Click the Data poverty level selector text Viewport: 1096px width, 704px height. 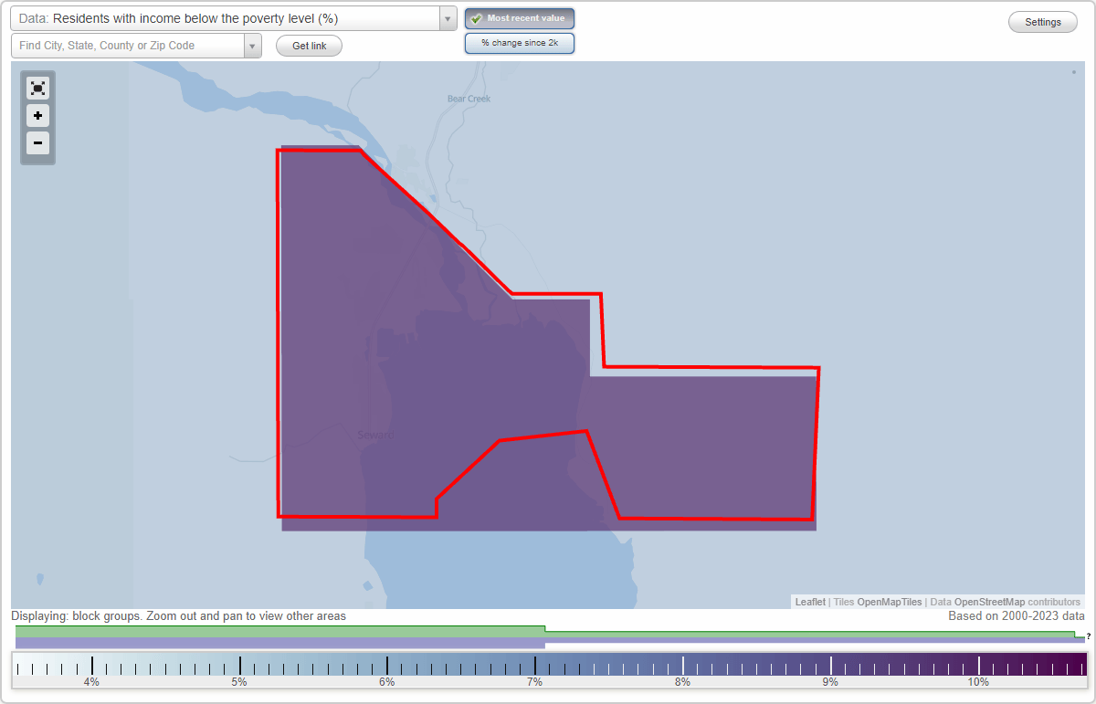click(x=195, y=18)
